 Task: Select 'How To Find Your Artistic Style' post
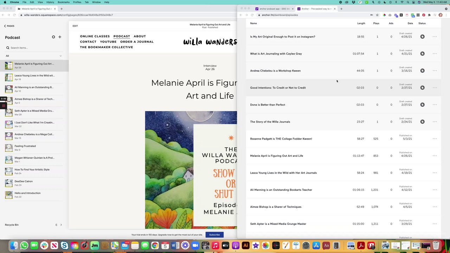[34, 171]
